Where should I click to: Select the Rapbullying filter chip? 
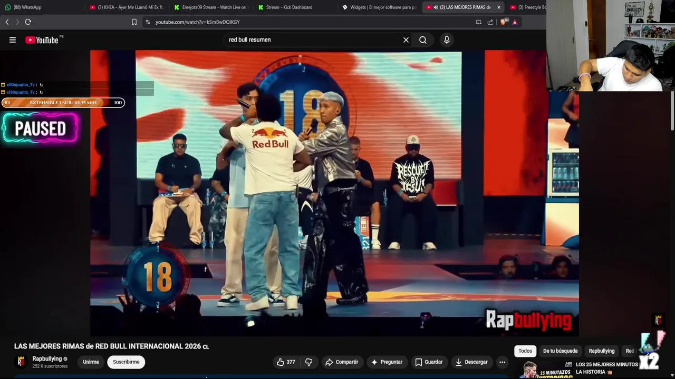602,351
